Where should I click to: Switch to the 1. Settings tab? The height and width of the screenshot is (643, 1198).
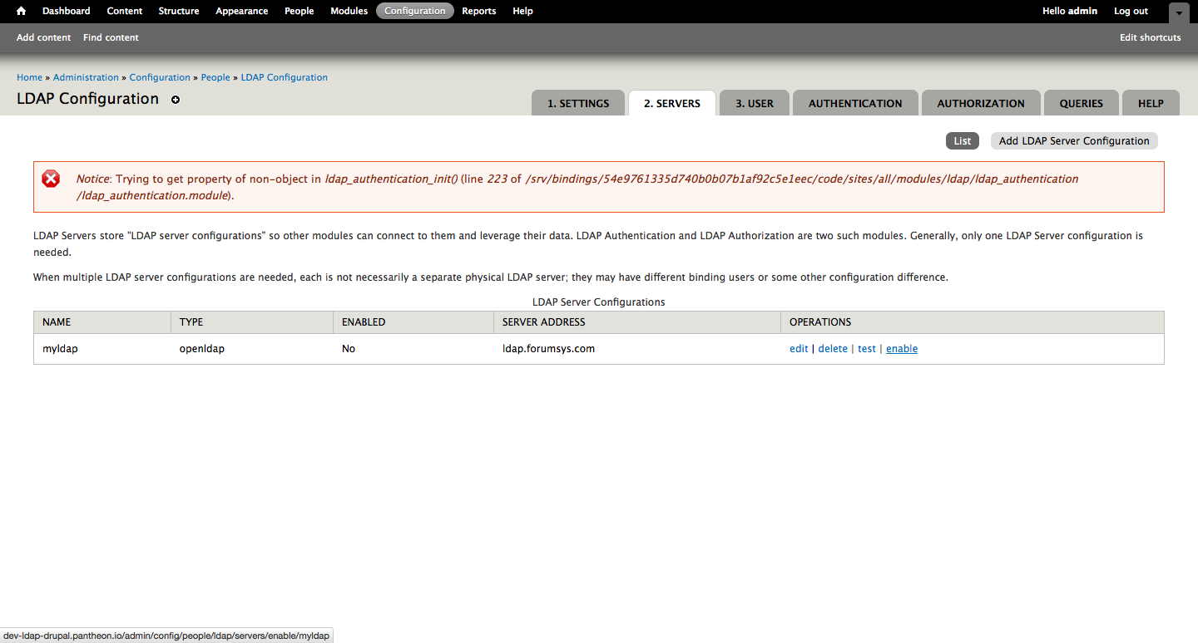pos(578,103)
